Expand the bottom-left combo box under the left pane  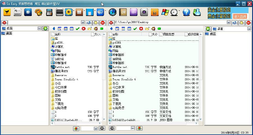click(x=96, y=128)
